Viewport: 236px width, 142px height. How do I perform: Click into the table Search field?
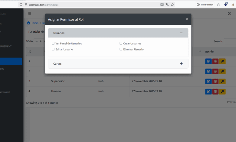coord(230,41)
